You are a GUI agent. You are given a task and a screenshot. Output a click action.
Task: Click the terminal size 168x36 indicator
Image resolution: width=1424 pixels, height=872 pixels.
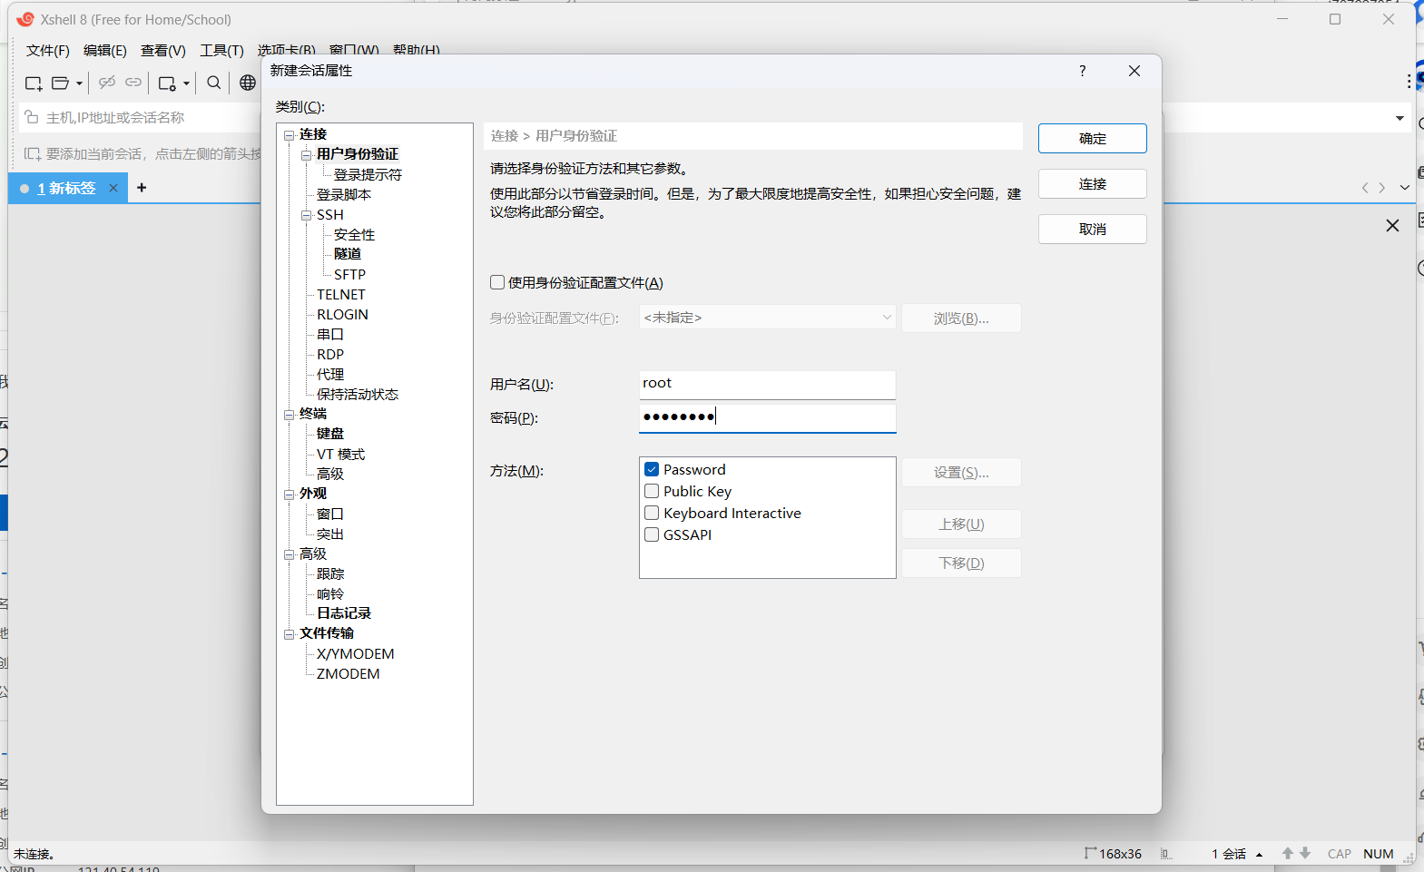pos(1114,854)
